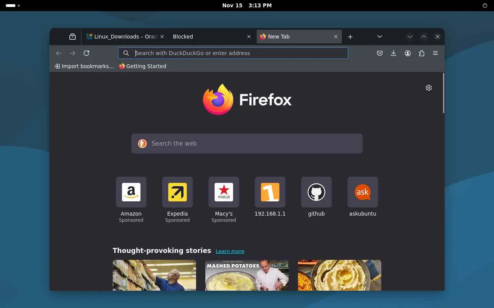Close the New Tab tab
The width and height of the screenshot is (494, 308).
(336, 37)
